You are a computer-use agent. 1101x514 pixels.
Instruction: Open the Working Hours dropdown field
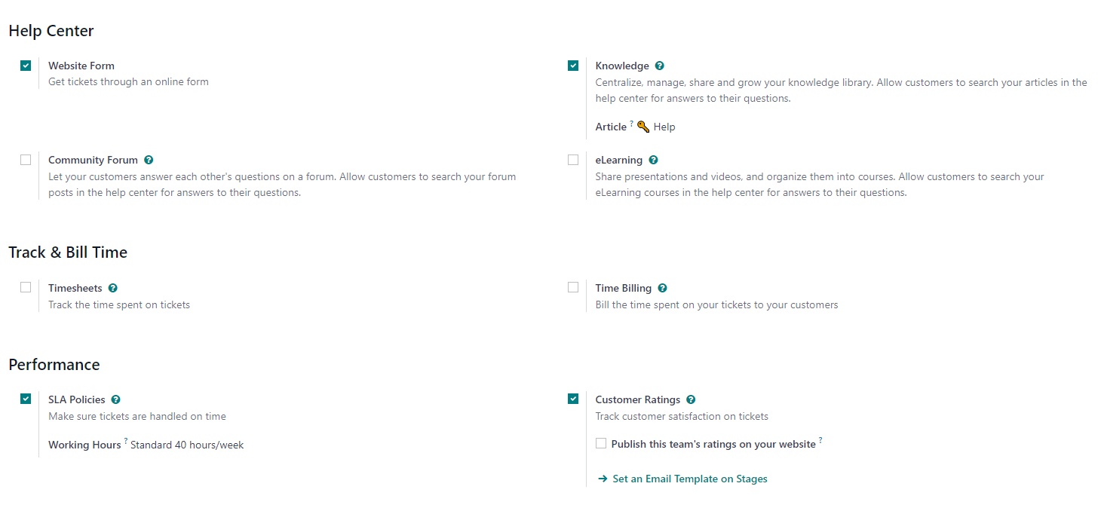coord(187,445)
